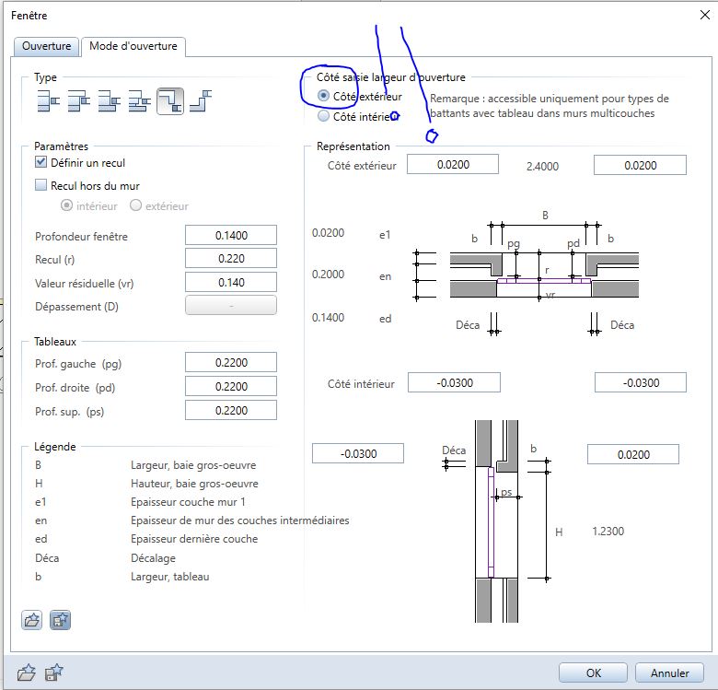Viewport: 718px width, 690px height.
Task: Click the height value 1.2300
Action: 608,531
